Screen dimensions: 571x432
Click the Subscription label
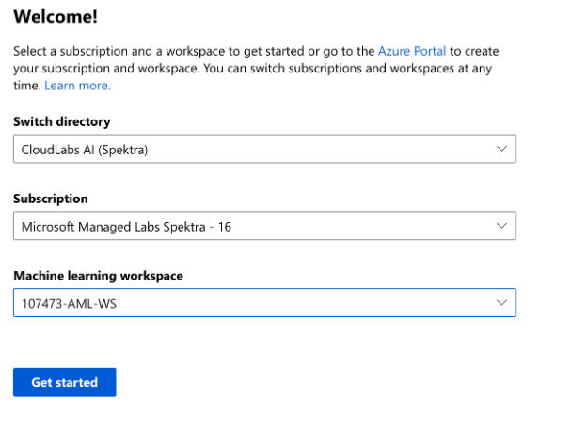[x=51, y=199]
